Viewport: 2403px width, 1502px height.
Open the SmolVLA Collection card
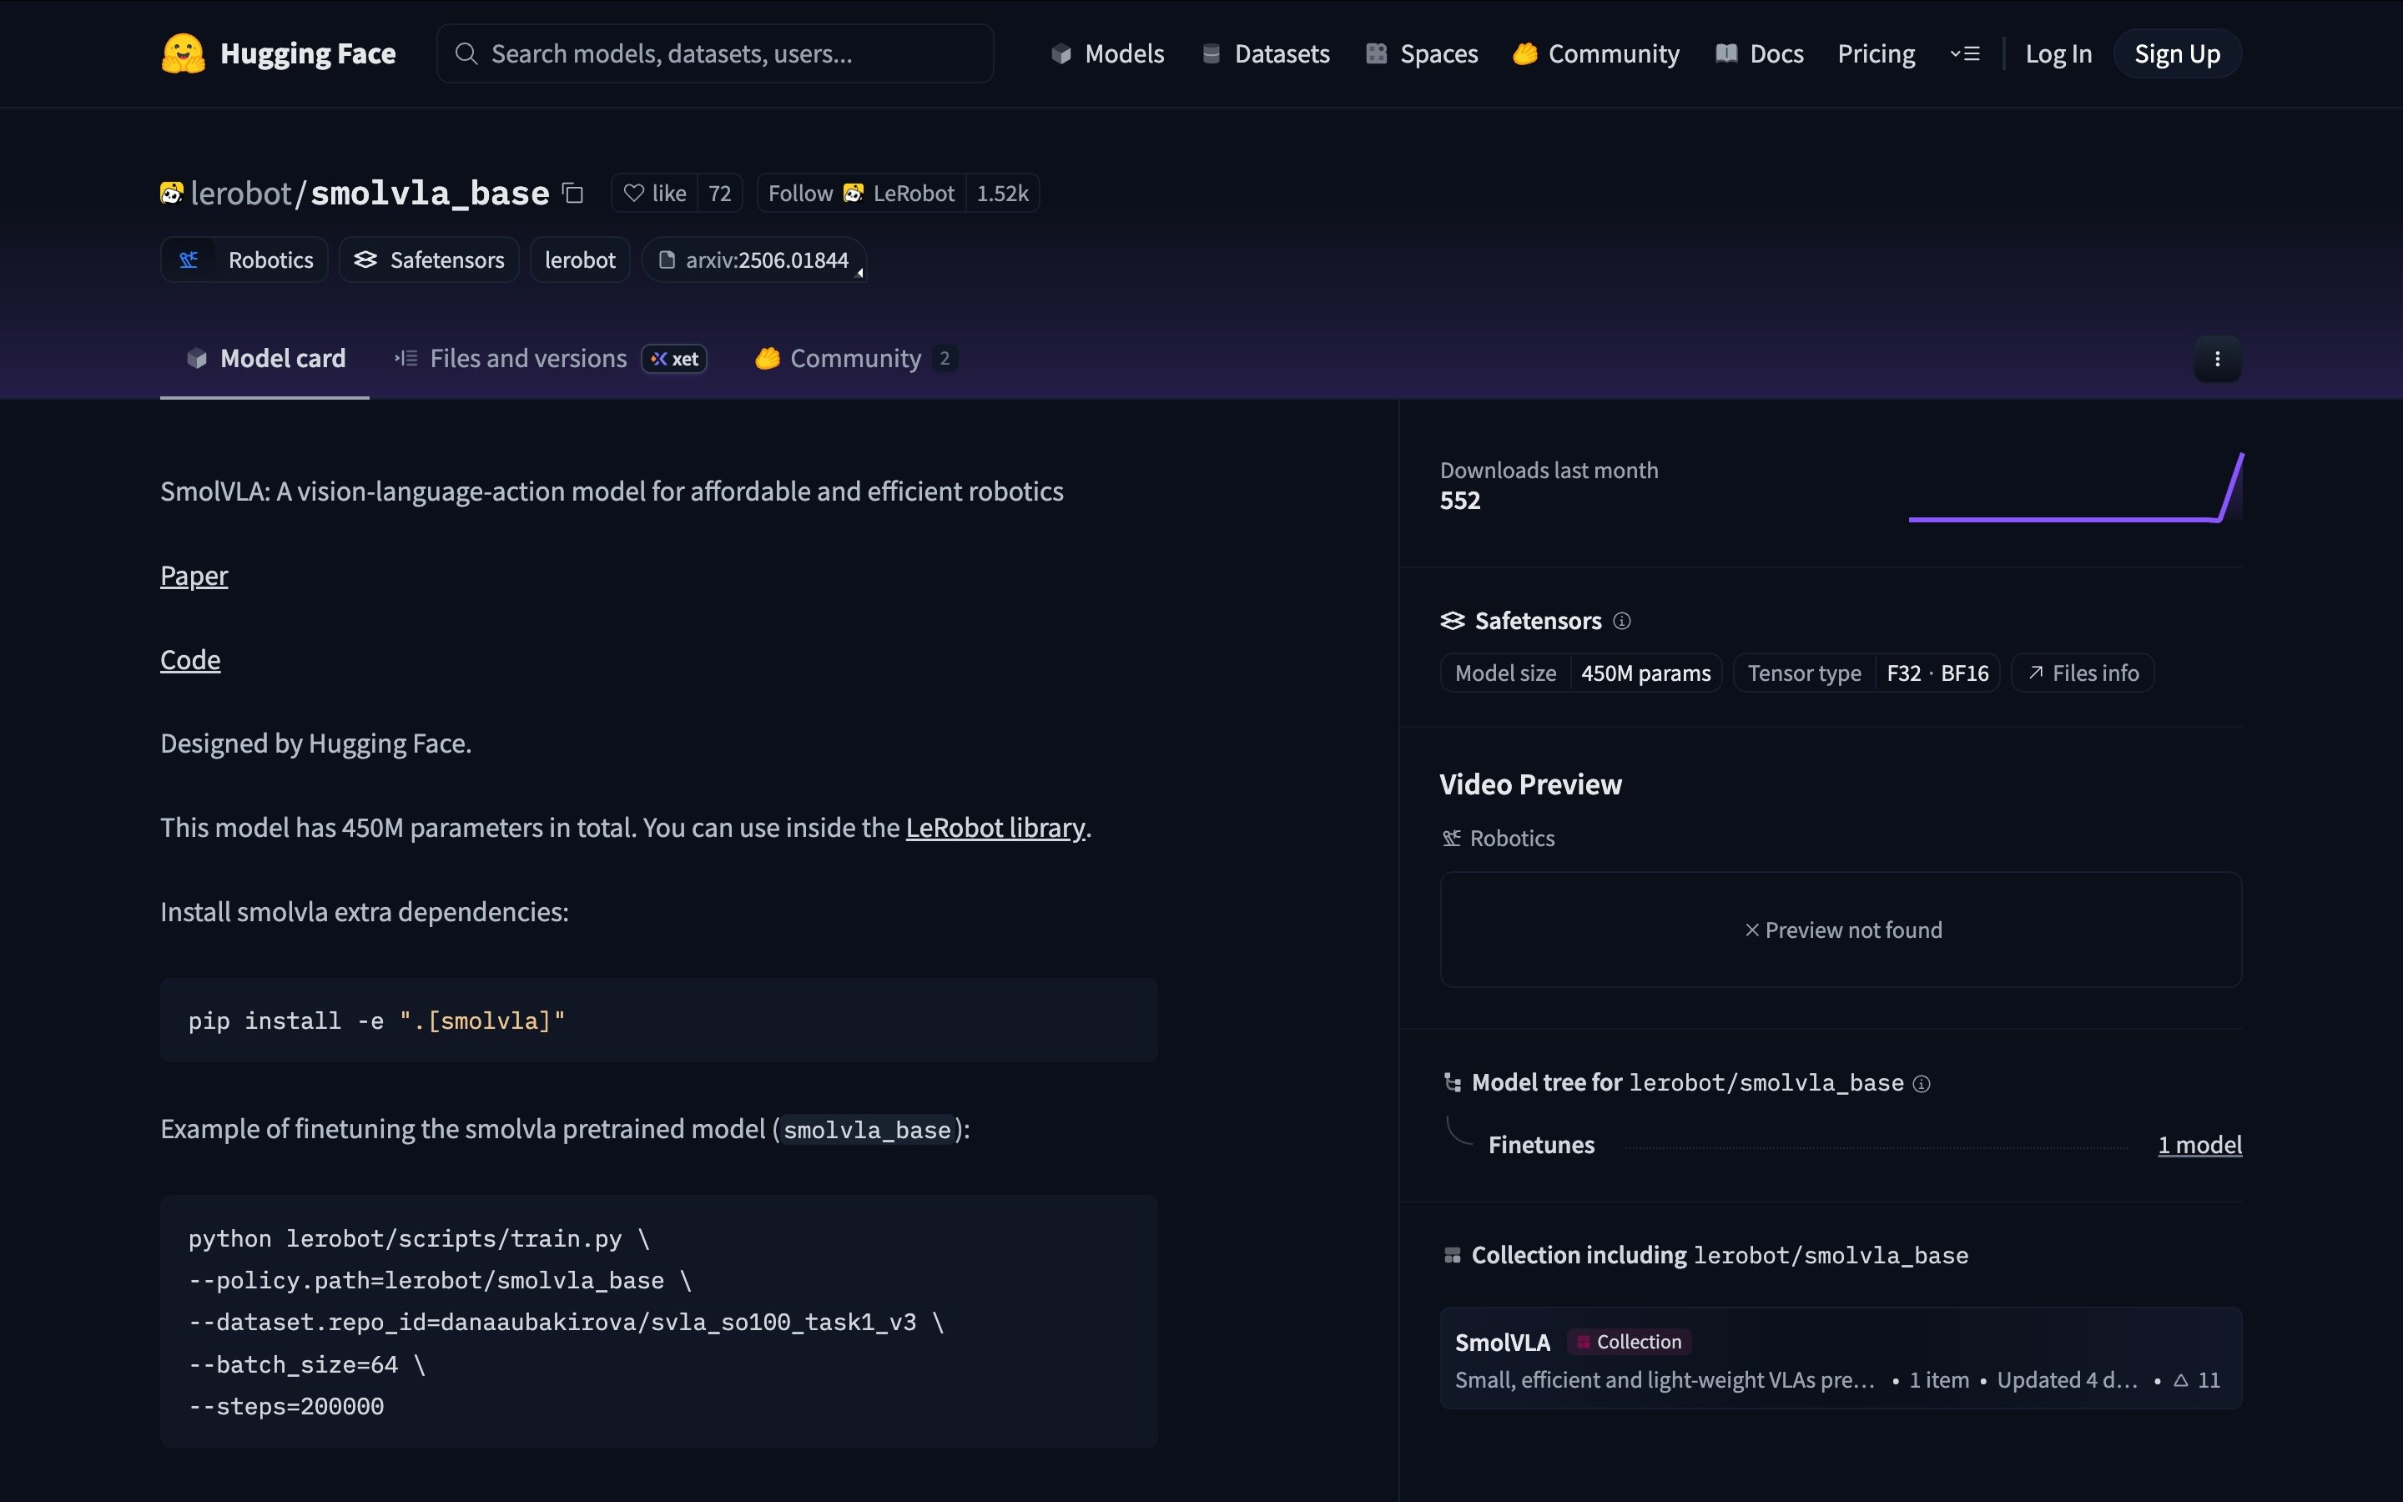coord(1840,1358)
